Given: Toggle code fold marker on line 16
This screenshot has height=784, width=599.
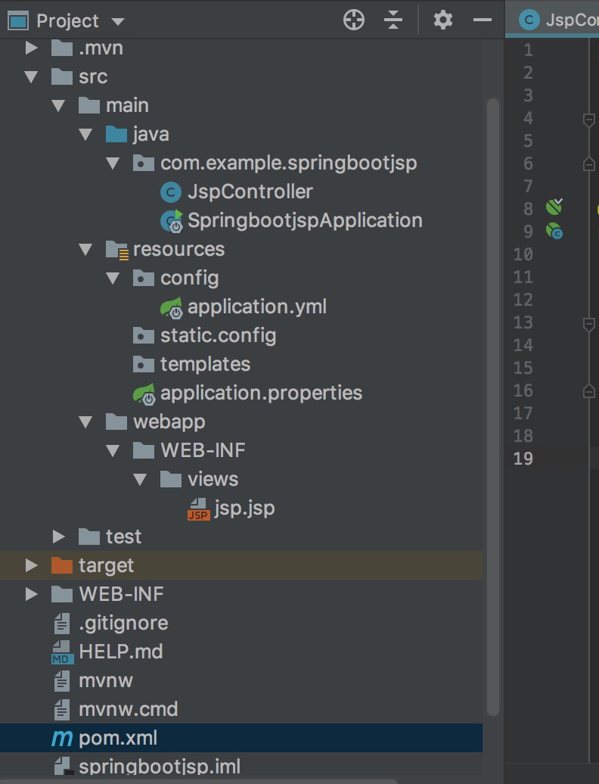Looking at the screenshot, I should [x=588, y=390].
